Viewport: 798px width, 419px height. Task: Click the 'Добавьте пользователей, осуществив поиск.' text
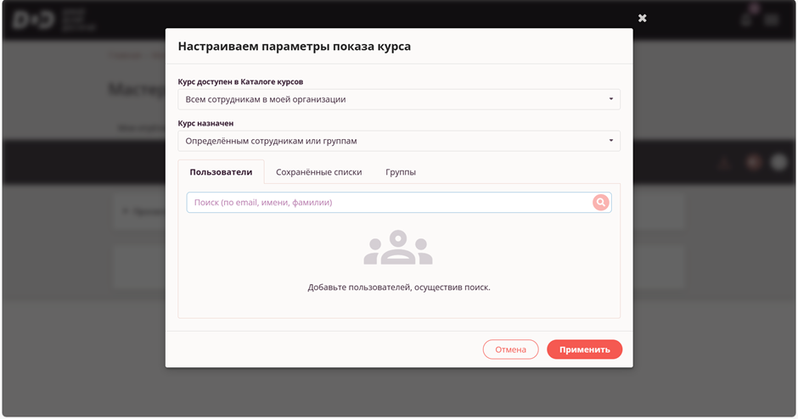pyautogui.click(x=399, y=288)
